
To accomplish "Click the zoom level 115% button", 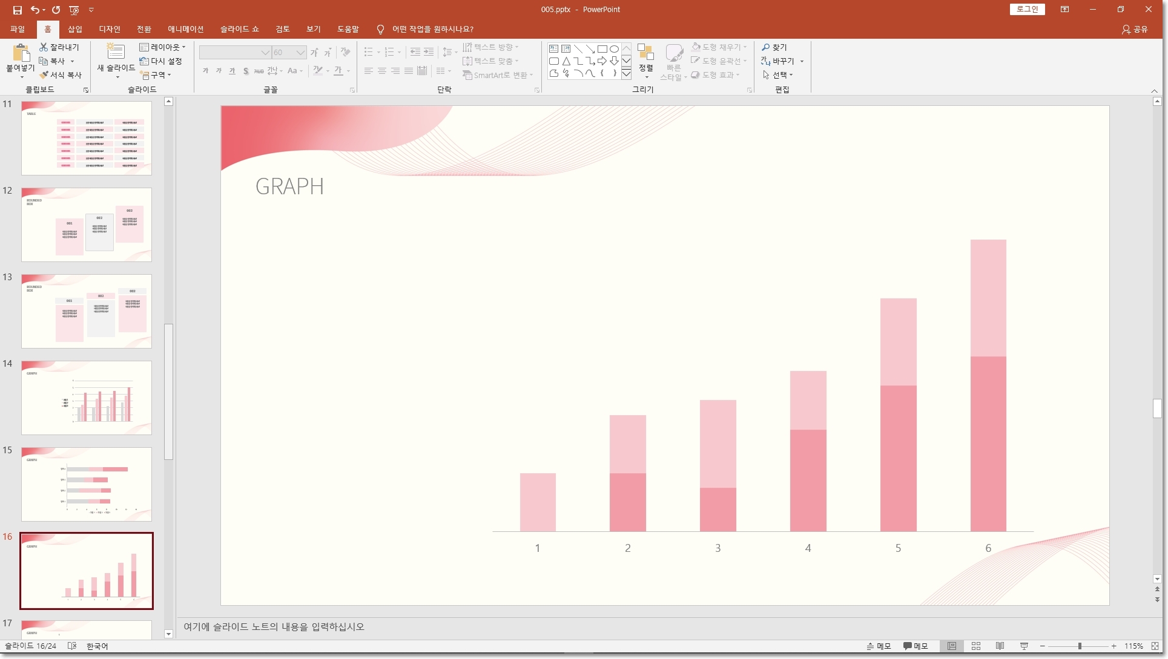I will 1134,646.
